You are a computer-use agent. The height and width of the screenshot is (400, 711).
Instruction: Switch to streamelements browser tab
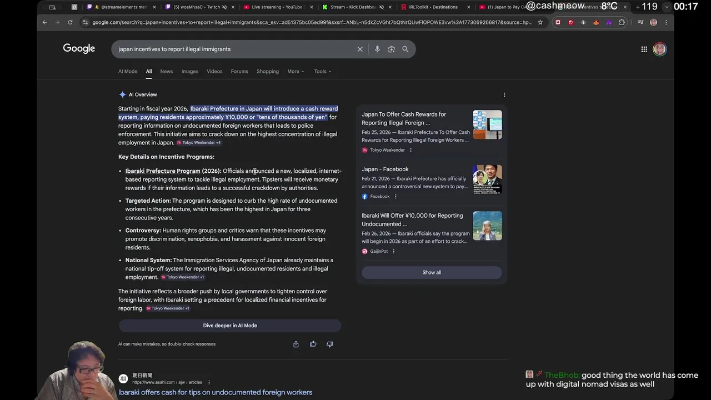pos(121,7)
